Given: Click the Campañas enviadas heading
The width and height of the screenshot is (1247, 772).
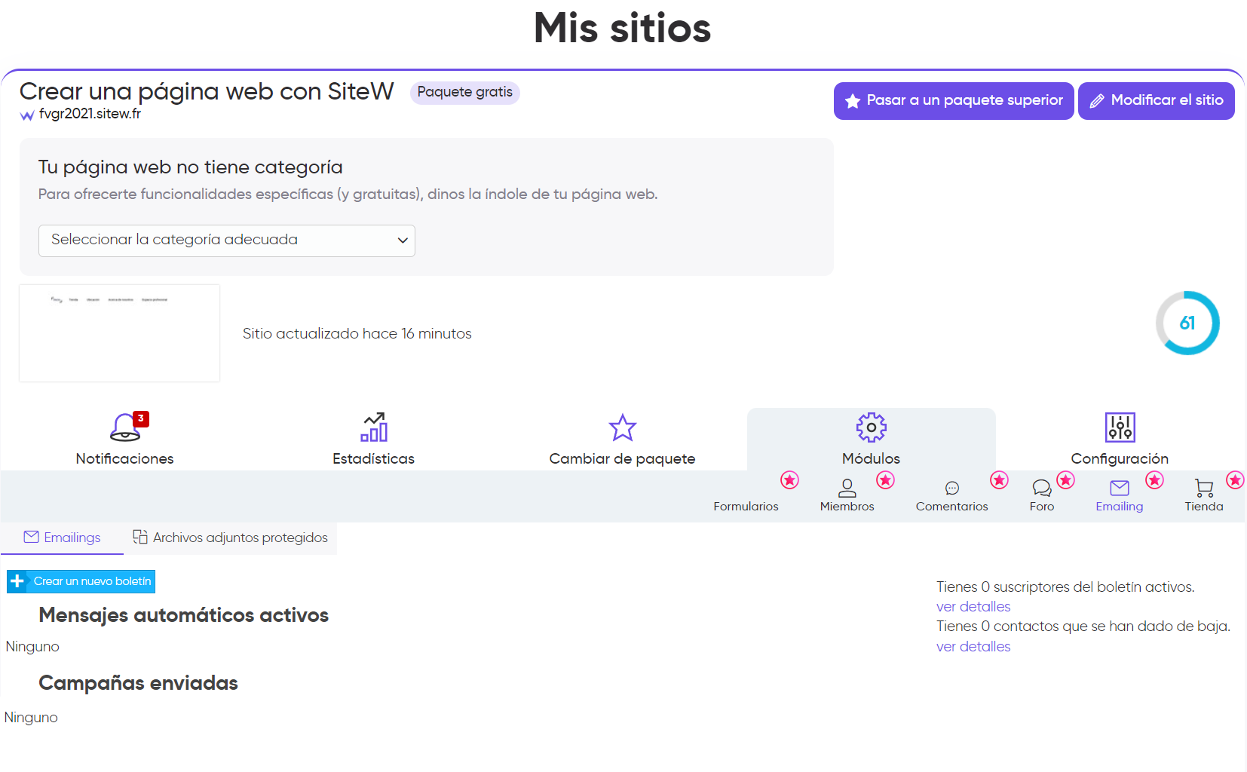Looking at the screenshot, I should click(139, 683).
